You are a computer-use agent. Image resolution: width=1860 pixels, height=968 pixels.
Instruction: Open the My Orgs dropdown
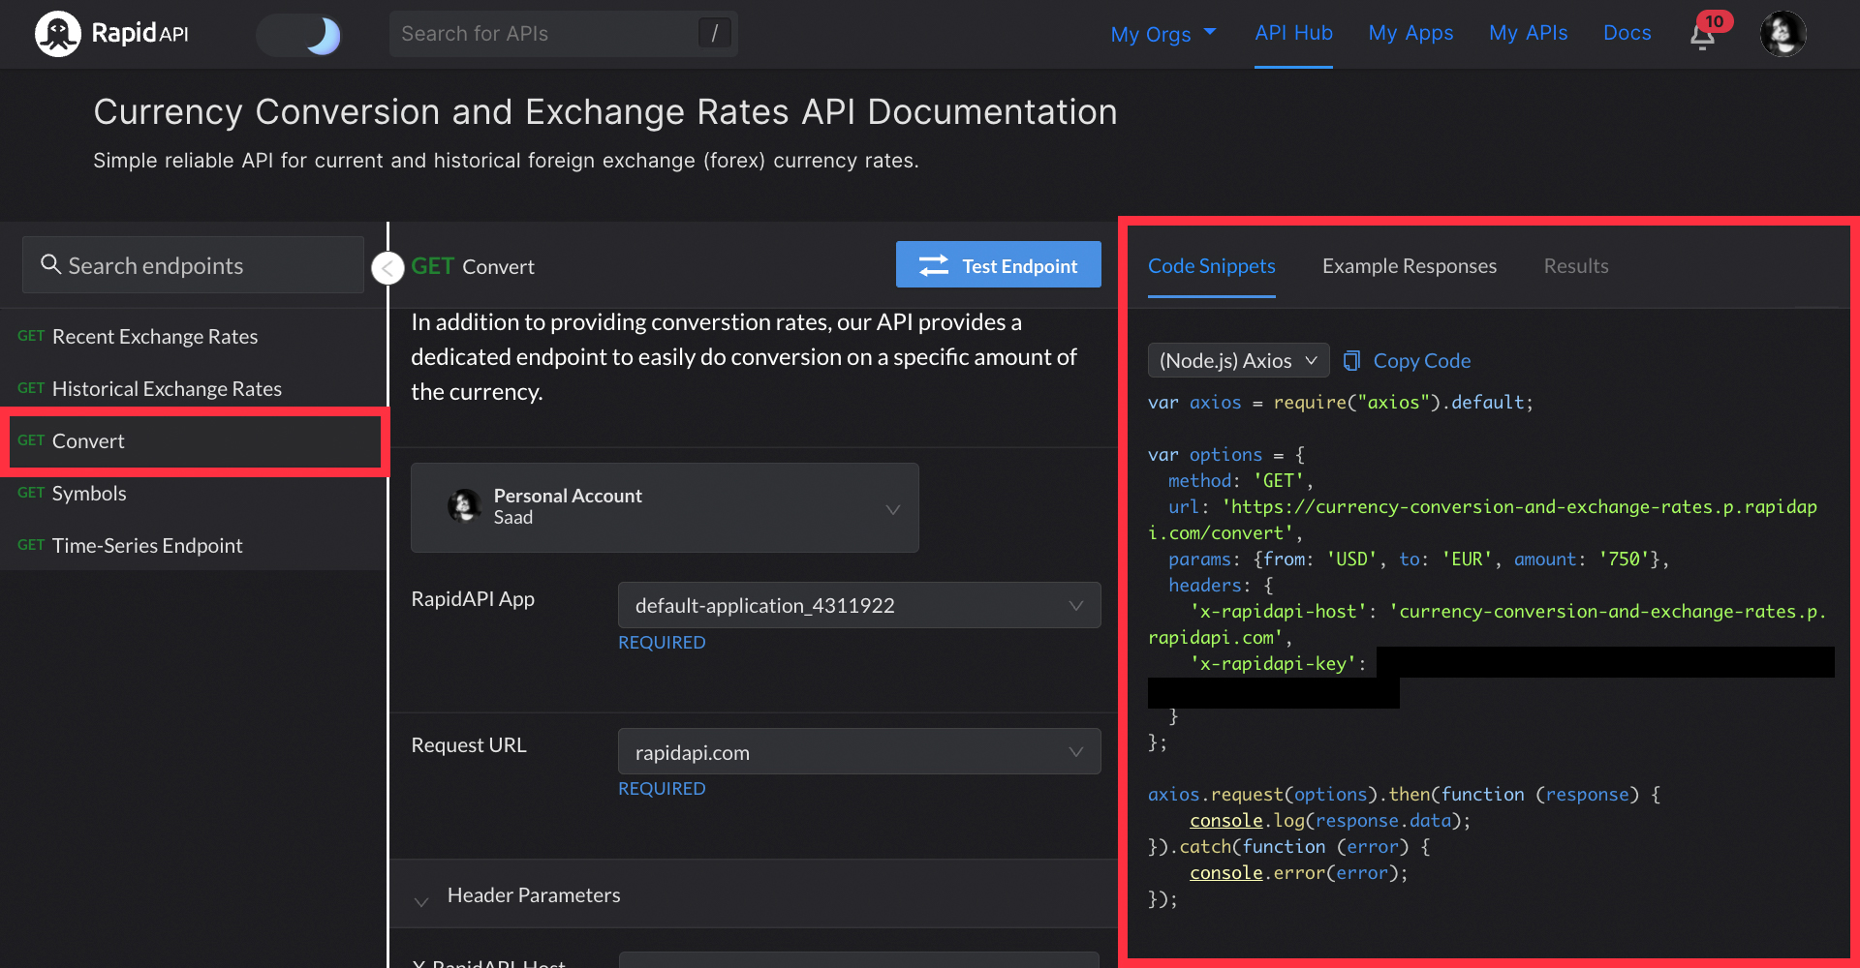tap(1162, 34)
